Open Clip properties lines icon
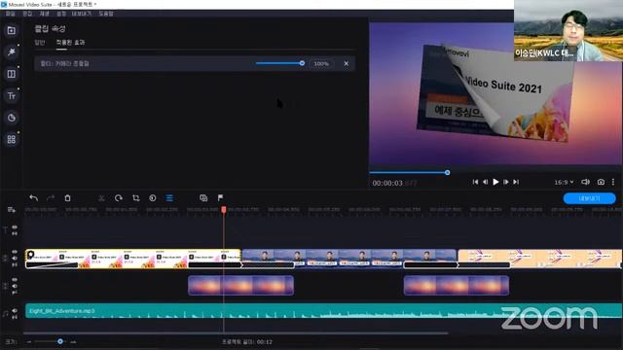 point(169,197)
